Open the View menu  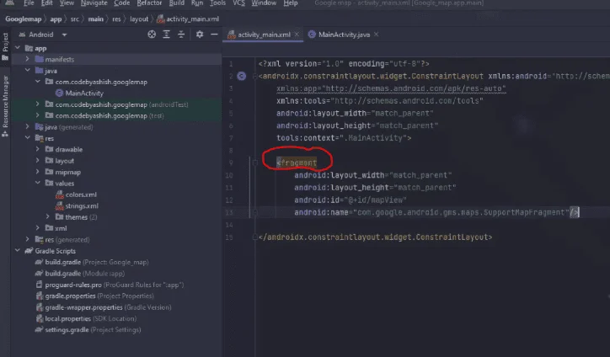click(67, 3)
